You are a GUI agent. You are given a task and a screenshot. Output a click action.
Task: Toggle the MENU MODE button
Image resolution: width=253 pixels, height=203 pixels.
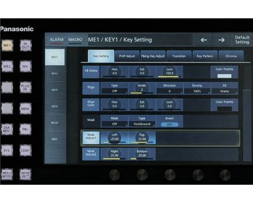point(7,175)
